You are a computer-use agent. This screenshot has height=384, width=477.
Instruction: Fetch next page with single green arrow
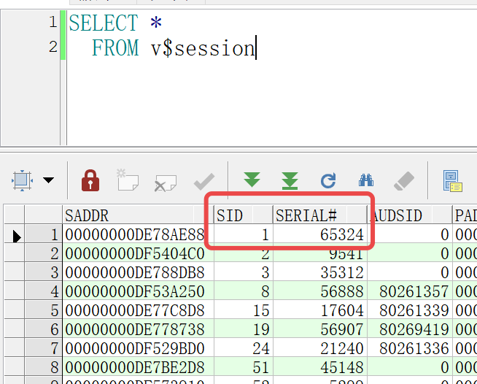click(252, 180)
